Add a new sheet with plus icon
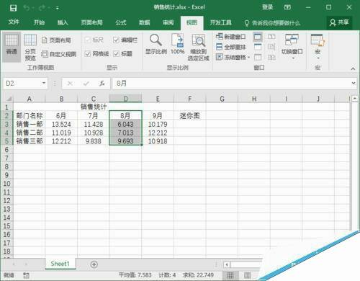This screenshot has width=360, height=281. tap(94, 264)
